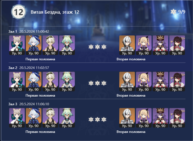Click the floor 12 number badge
Screen dimensions: 193x141
[19, 12]
